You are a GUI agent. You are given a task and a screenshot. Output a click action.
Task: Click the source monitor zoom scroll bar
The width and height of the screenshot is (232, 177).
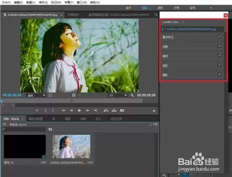point(8,105)
